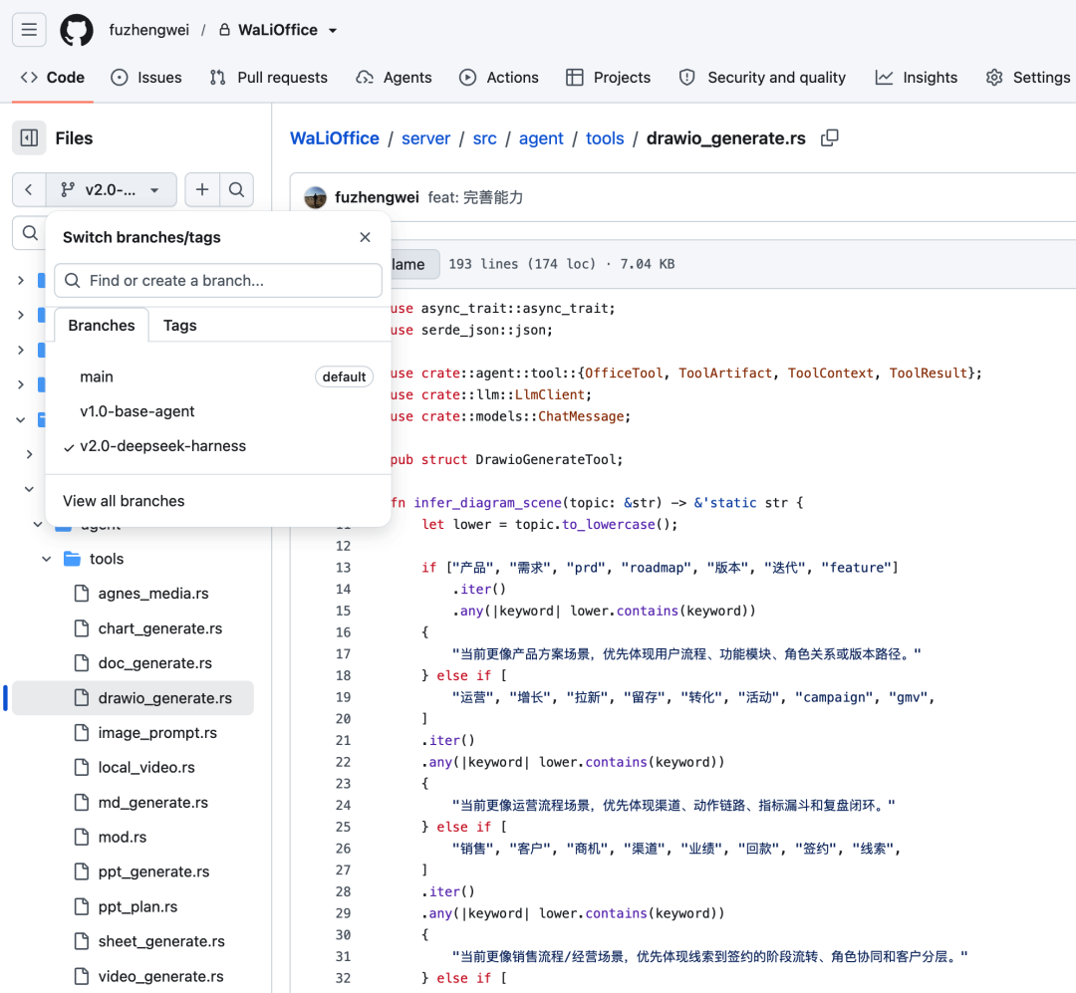Collapse the Files side panel

click(29, 137)
